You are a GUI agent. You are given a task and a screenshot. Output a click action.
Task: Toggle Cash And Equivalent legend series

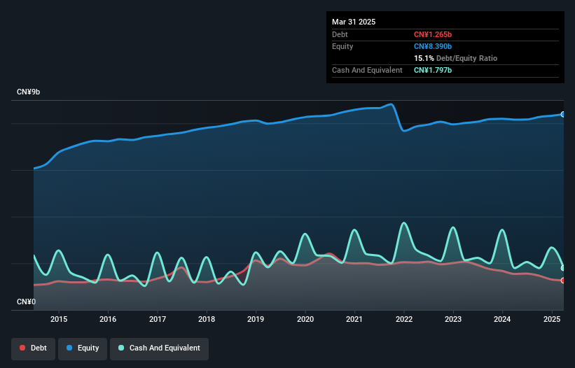(x=160, y=348)
